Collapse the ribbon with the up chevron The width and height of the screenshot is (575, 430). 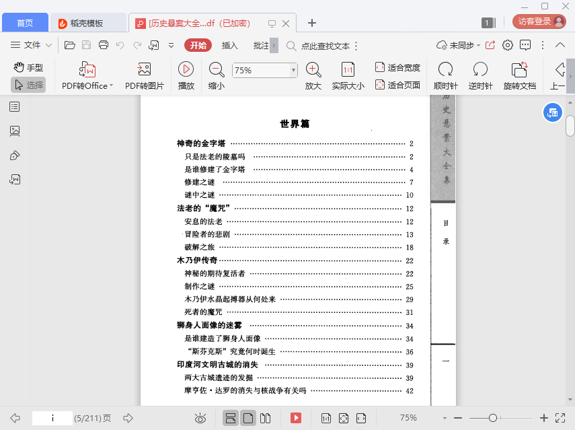560,45
